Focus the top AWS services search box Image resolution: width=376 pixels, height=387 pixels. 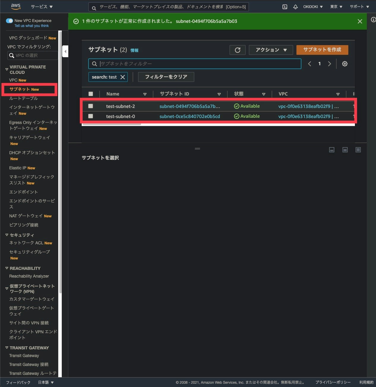click(x=168, y=7)
